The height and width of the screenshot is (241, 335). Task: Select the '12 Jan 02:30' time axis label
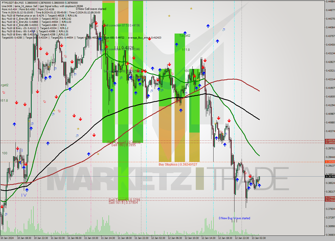(x=158, y=238)
